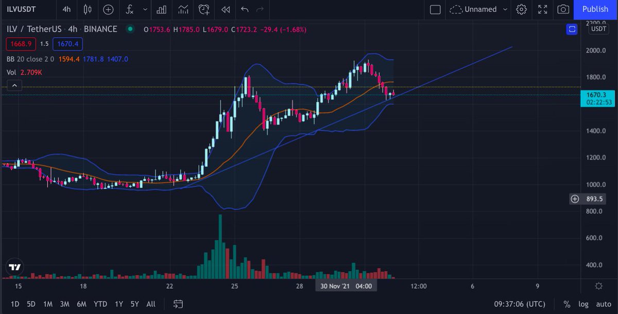Open chart settings gear icon
This screenshot has height=314, width=618.
[522, 9]
